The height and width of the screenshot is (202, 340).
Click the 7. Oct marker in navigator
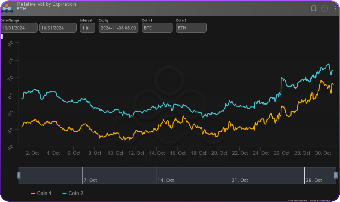90,180
